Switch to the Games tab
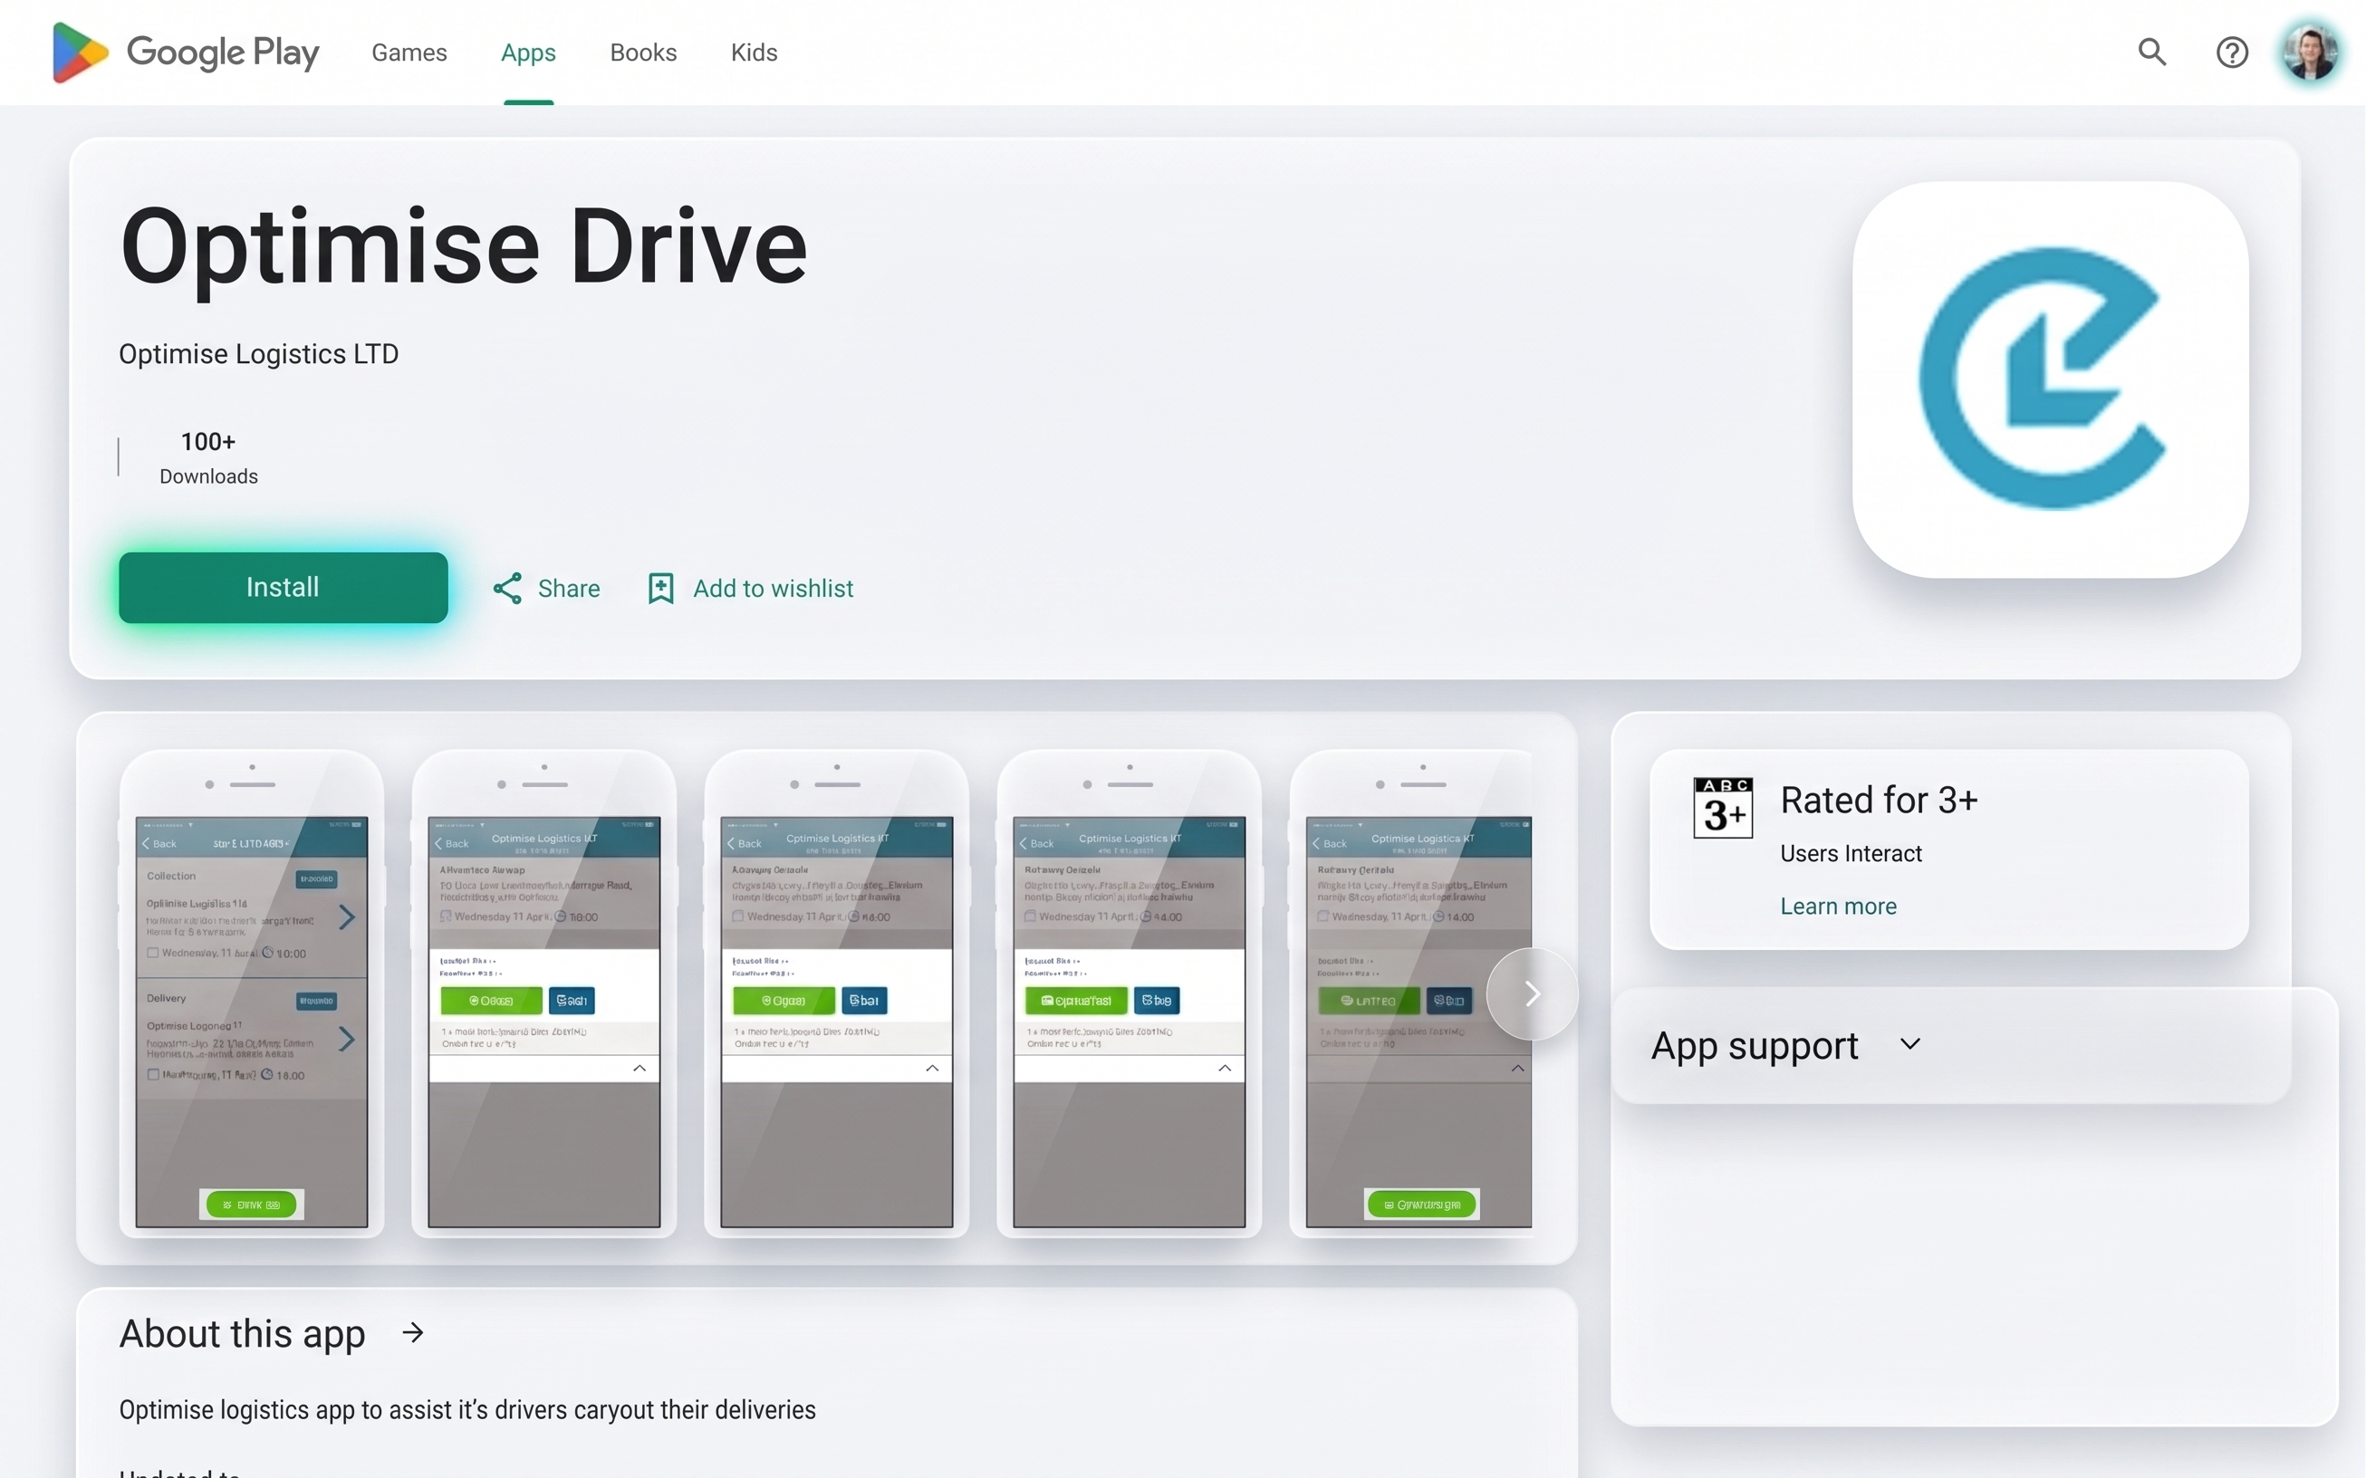The image size is (2366, 1478). pos(409,52)
